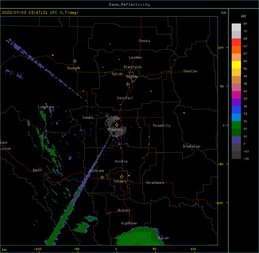The image size is (259, 253).
Task: Select the Strathmore label
Action: 155,183
